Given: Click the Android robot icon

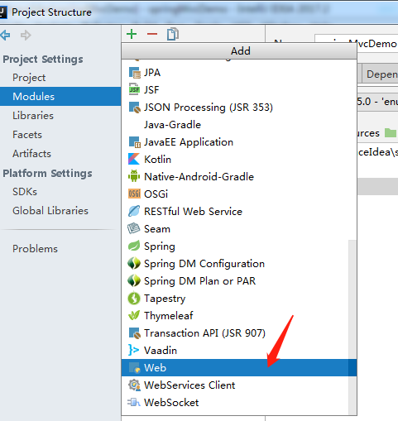Looking at the screenshot, I should pos(134,176).
